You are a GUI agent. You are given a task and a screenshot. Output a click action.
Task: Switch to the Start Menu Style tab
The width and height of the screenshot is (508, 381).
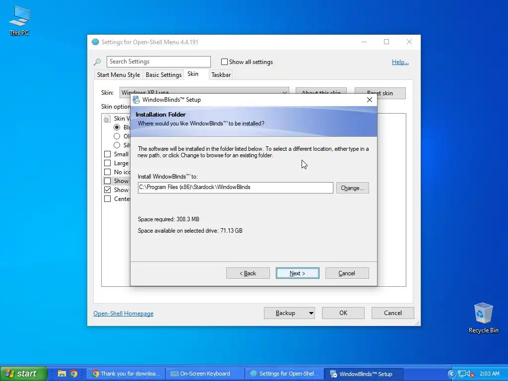pyautogui.click(x=119, y=75)
